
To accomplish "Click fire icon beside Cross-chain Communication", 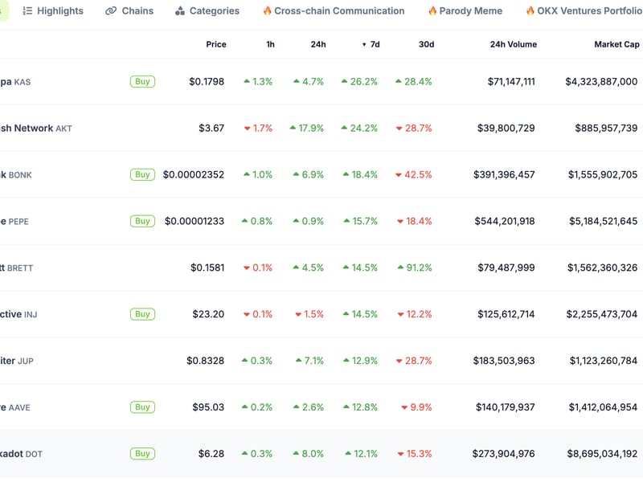I will click(x=267, y=11).
